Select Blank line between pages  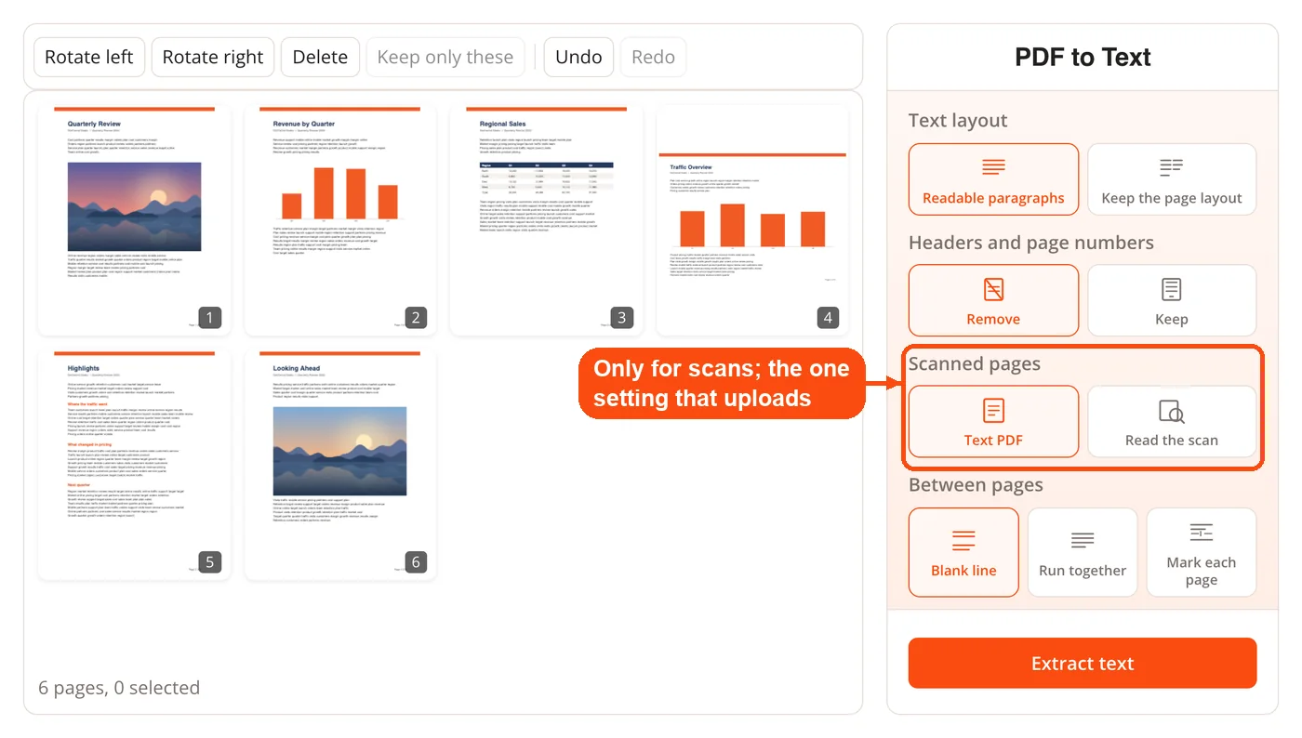[x=963, y=552]
